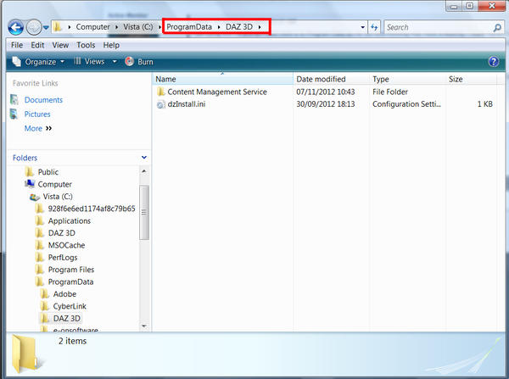
Task: Click the folder tree scrollbar thumb
Action: (144, 212)
